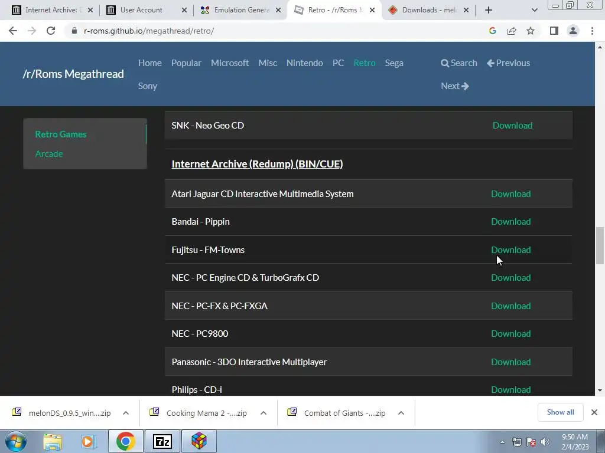Switch to the User Account tab
The height and width of the screenshot is (453, 605).
pyautogui.click(x=145, y=10)
